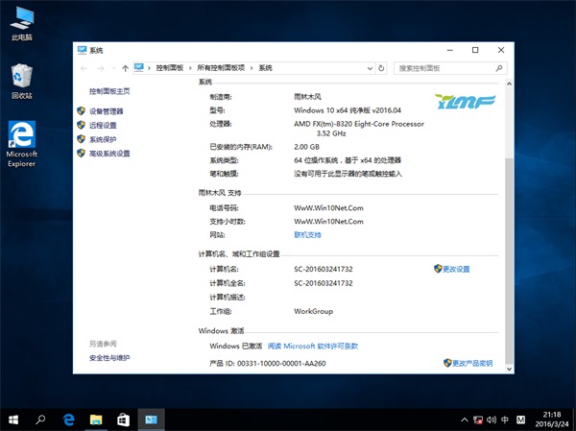The width and height of the screenshot is (576, 431).
Task: Open Microsoft Edge from the taskbar
Action: [x=69, y=419]
